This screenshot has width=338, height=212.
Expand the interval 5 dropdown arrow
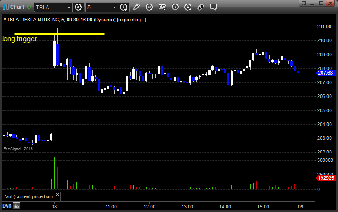(x=115, y=7)
